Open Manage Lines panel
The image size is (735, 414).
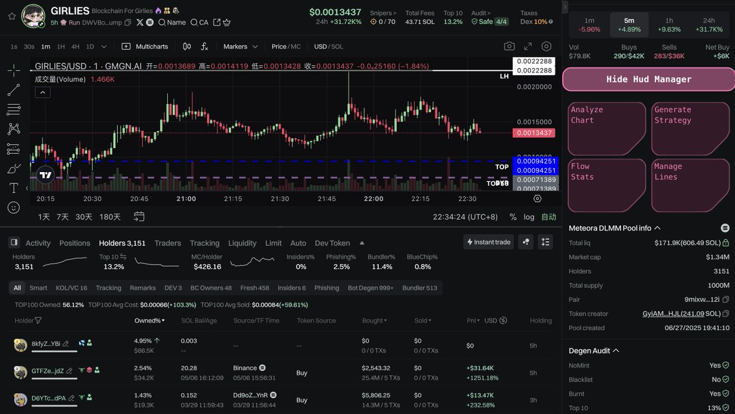coord(691,186)
